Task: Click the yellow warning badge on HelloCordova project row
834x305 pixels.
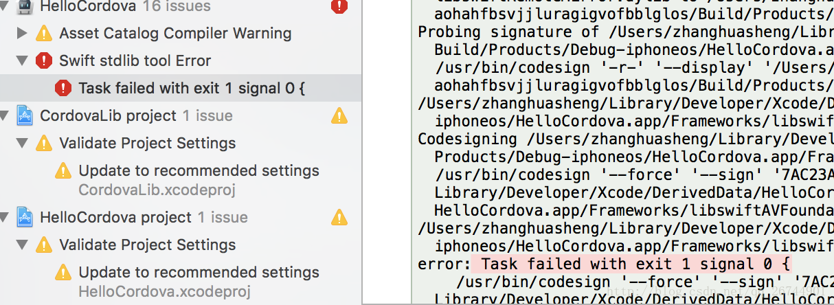Action: [x=339, y=217]
